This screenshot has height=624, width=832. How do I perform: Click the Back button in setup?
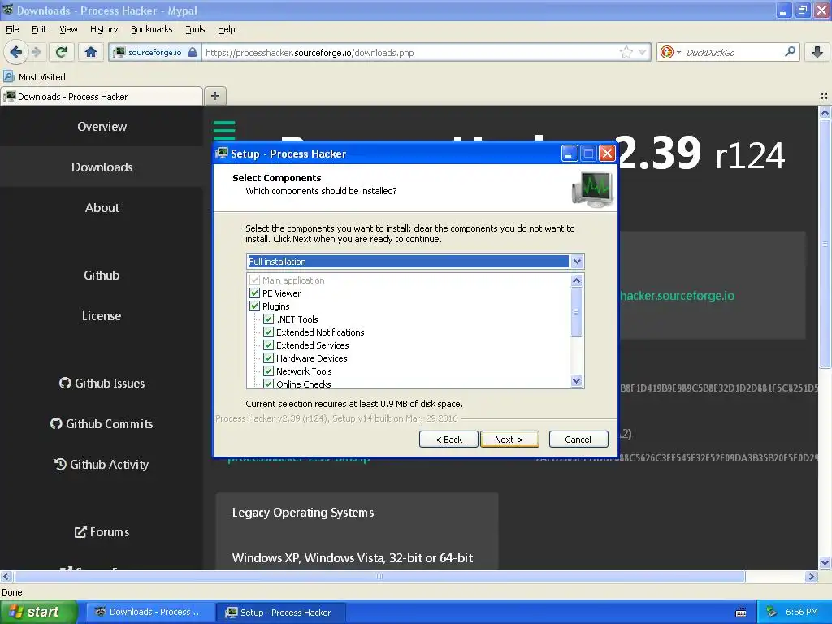(448, 440)
